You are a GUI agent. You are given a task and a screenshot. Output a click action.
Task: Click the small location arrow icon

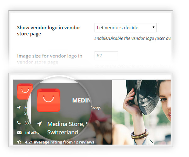19,107
